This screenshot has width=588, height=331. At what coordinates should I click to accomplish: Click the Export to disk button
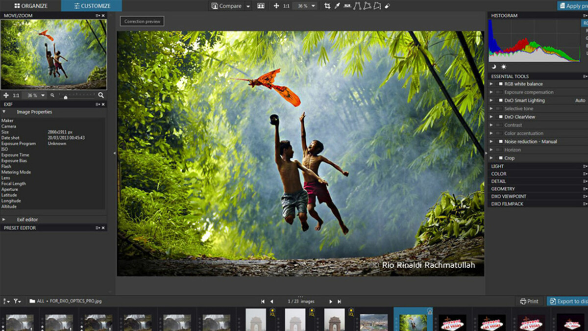click(x=568, y=301)
